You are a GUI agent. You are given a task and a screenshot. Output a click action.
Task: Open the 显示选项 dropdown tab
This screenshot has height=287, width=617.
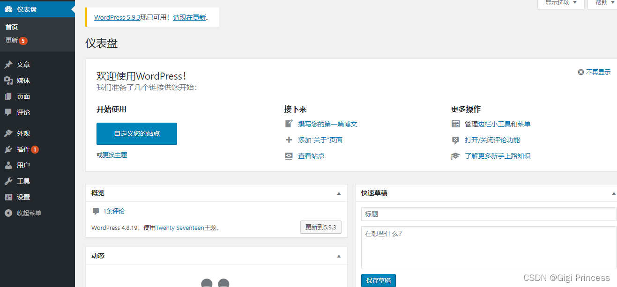pos(561,3)
